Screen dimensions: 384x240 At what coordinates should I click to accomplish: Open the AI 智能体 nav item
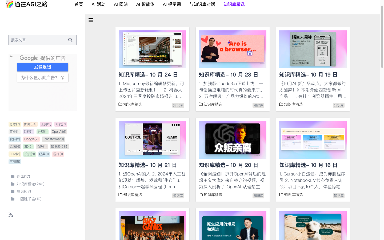(145, 5)
